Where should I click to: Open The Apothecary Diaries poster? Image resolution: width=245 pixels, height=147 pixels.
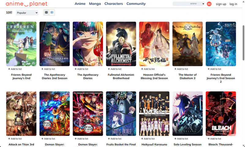point(88,44)
